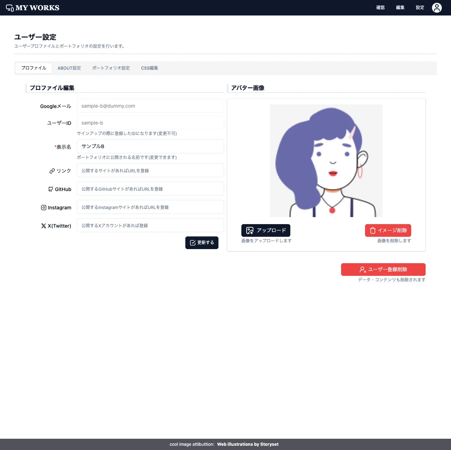Click the MY WORKS logo icon

(x=10, y=7)
